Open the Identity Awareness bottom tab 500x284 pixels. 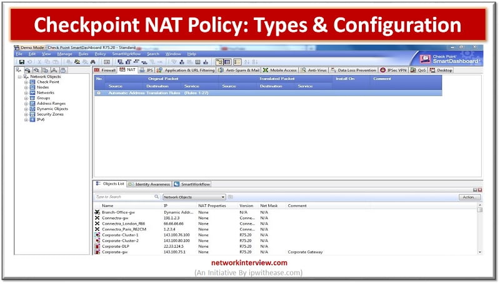point(149,184)
